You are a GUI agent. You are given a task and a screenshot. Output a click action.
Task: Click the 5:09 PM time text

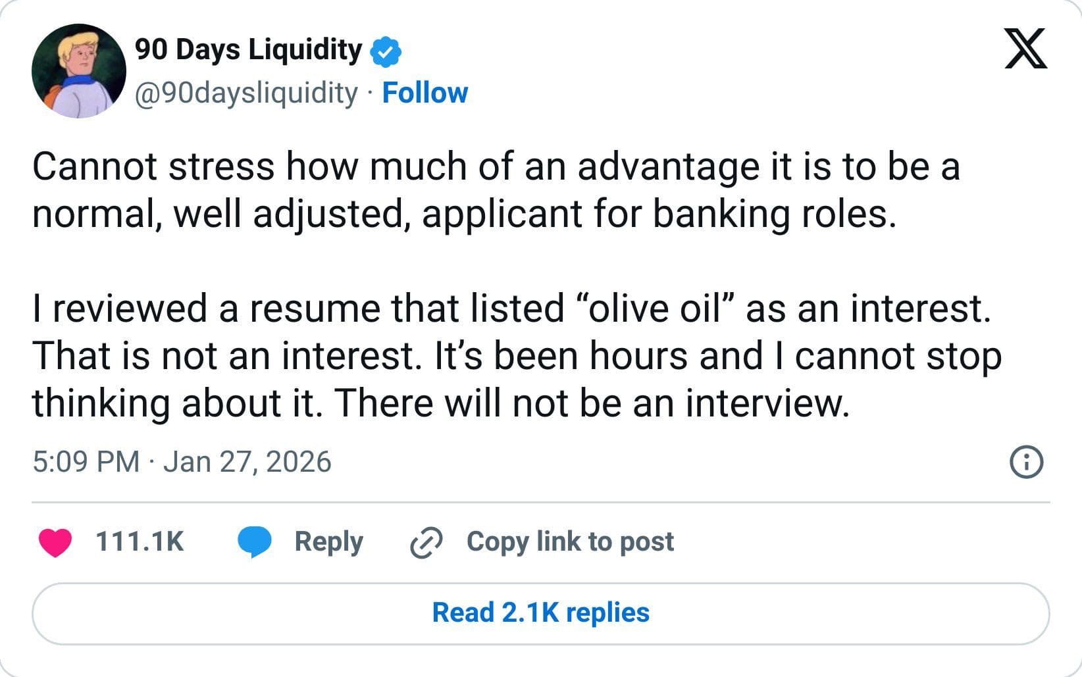(86, 462)
